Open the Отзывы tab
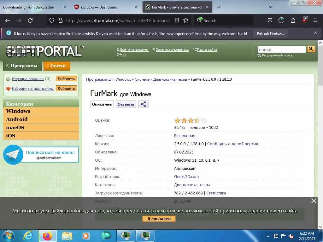323x242 pixels. coord(126,104)
